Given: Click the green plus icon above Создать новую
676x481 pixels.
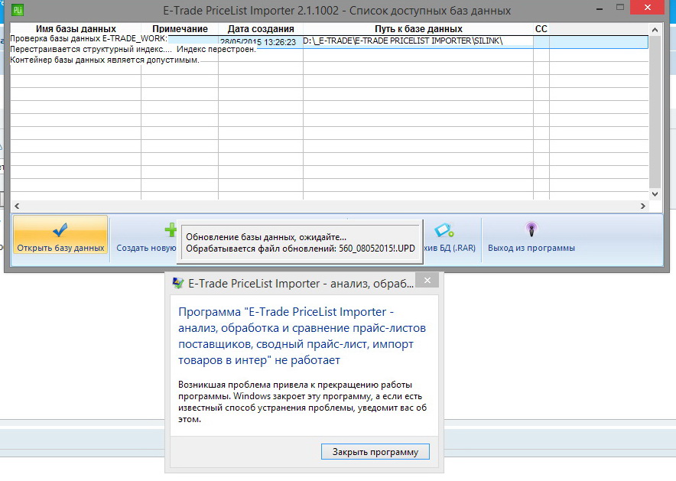Looking at the screenshot, I should [x=171, y=229].
